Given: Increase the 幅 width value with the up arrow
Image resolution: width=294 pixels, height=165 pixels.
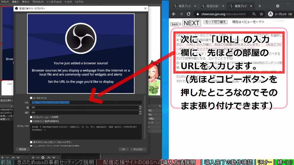Looking at the screenshot, I should (140, 107).
